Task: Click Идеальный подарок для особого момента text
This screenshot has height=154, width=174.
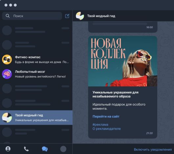Action: pyautogui.click(x=119, y=107)
